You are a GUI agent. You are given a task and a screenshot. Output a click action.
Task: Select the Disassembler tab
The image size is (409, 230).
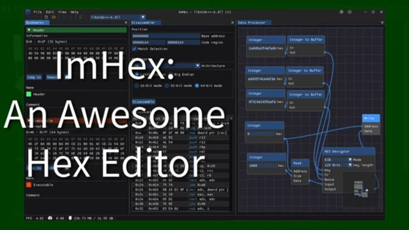click(146, 23)
